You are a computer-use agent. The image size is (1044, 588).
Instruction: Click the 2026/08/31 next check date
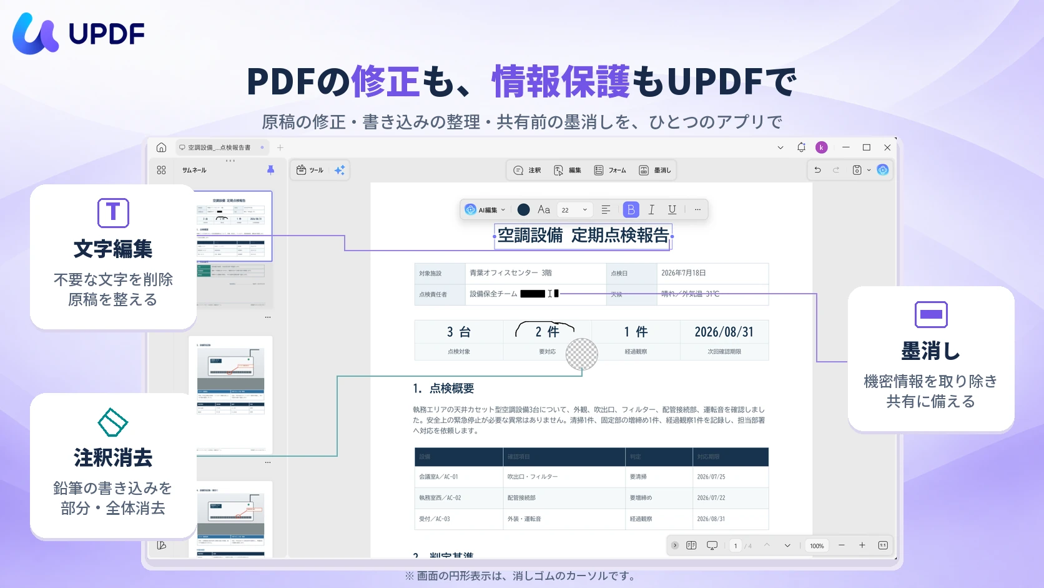pyautogui.click(x=724, y=332)
